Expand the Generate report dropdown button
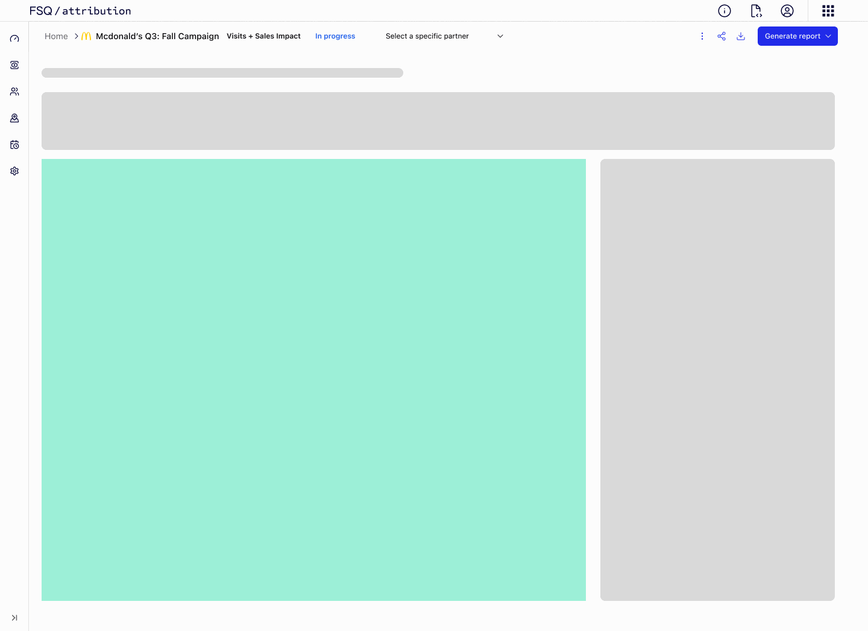The image size is (868, 631). 797,36
